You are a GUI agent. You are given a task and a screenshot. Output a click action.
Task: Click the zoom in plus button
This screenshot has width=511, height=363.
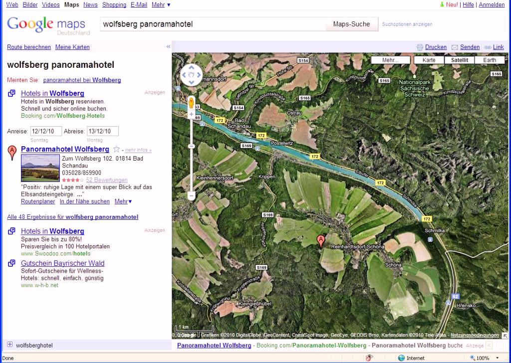(192, 115)
